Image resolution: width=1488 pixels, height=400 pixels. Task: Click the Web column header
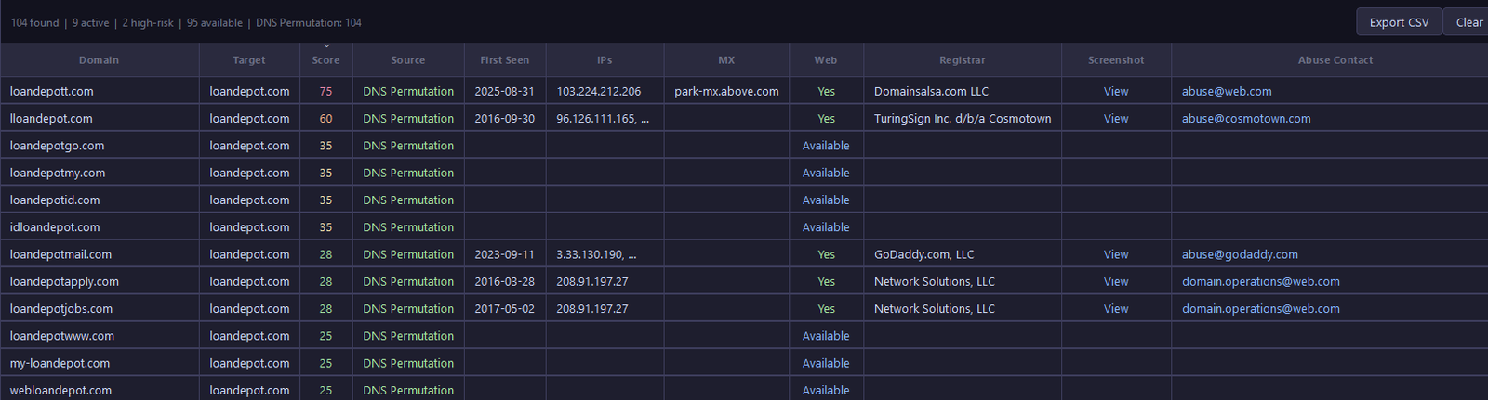(826, 59)
